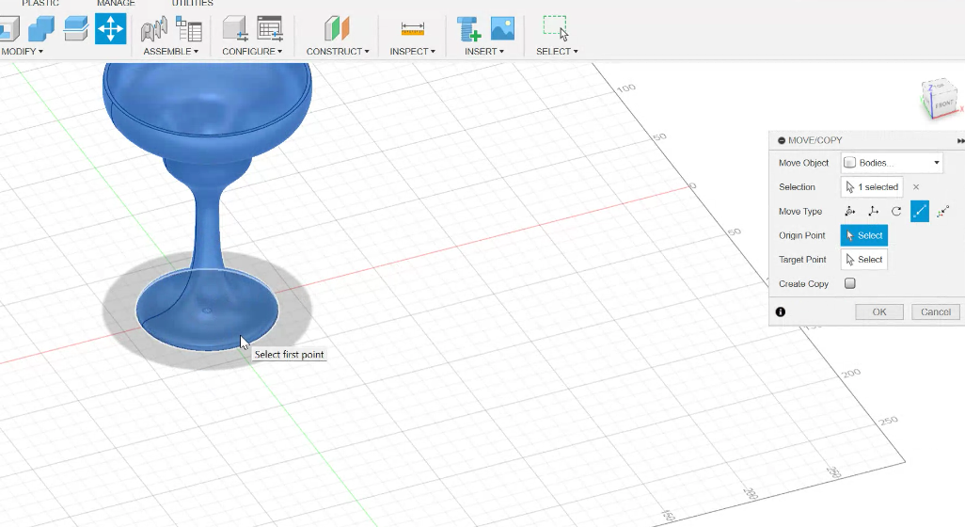Screen dimensions: 965x527
Task: Open the ASSEMBLE dropdown menu
Action: (170, 52)
